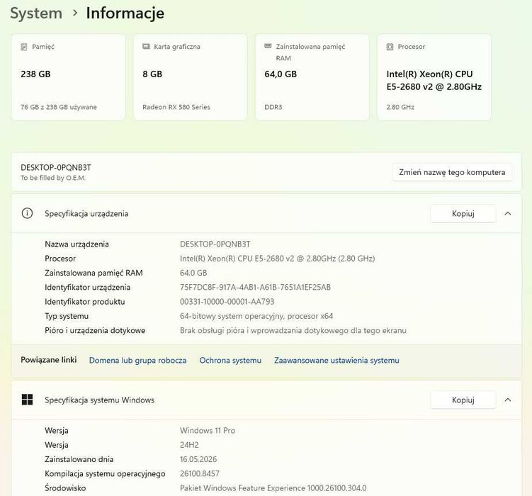
Task: Open the Karta graficzna 8 GB card
Action: 191,77
